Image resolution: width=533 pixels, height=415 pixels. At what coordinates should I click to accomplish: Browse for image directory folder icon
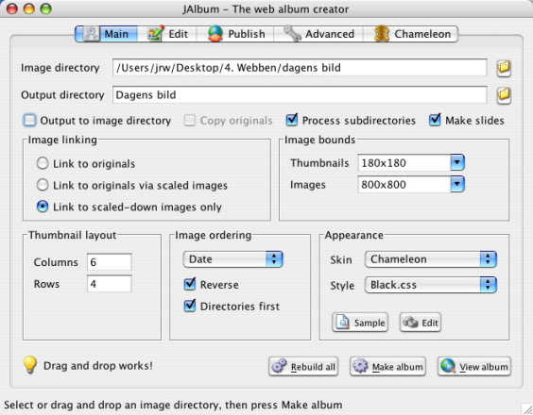504,68
